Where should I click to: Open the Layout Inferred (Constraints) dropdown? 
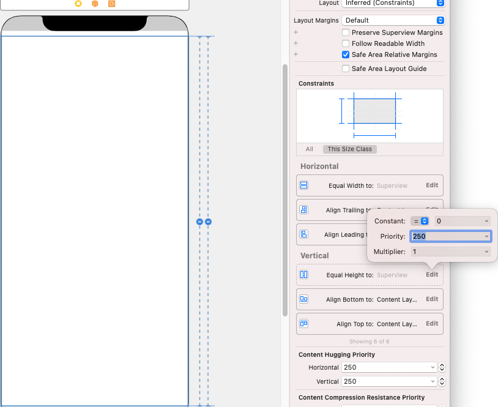point(393,3)
